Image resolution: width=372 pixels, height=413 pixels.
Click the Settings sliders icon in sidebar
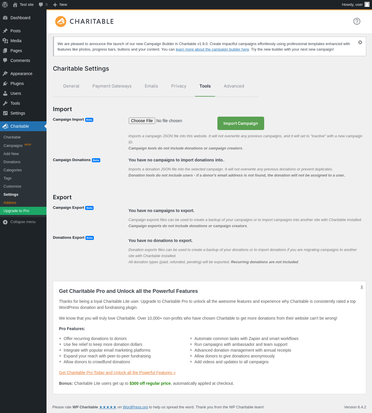[5, 113]
